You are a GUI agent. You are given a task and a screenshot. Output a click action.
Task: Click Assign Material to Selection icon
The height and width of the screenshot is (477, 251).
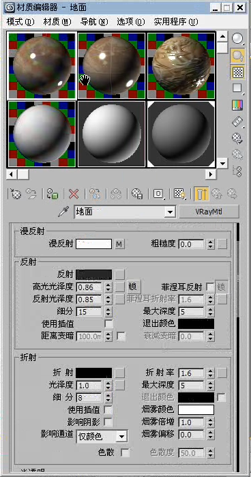coord(53,194)
